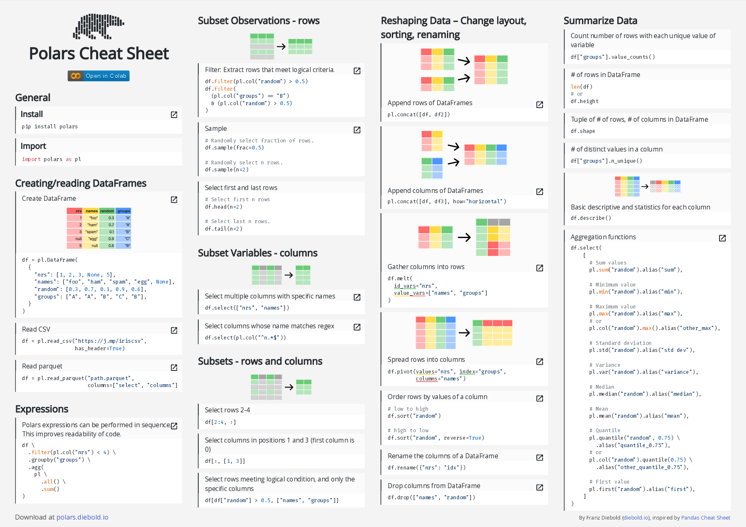Open the Spread rows into columns link icon
Image resolution: width=746 pixels, height=527 pixels.
point(539,361)
